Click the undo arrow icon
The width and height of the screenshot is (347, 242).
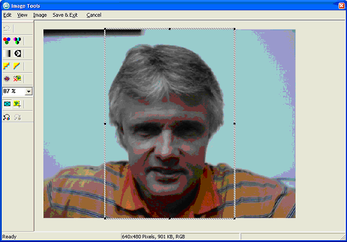click(x=7, y=28)
